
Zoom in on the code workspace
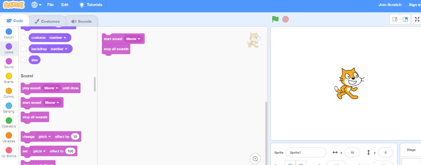tap(255, 159)
